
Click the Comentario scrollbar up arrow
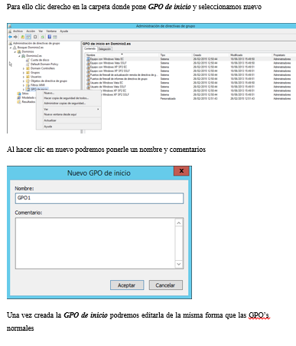[179, 223]
